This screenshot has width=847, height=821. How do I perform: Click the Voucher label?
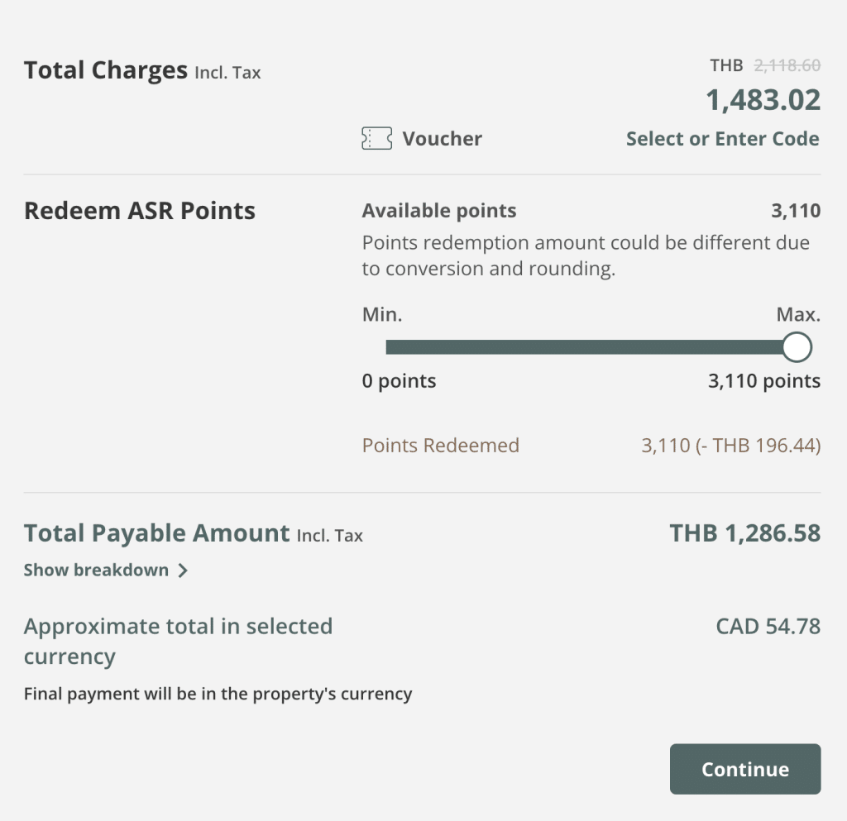click(442, 139)
